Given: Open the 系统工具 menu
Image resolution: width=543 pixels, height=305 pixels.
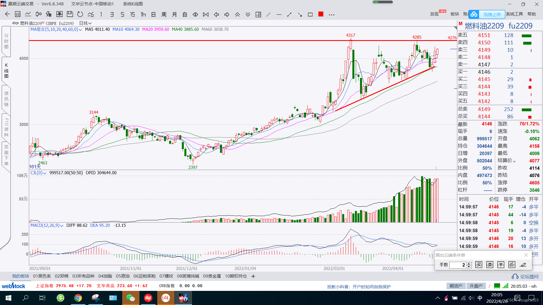Looking at the screenshot, I should [x=514, y=14].
